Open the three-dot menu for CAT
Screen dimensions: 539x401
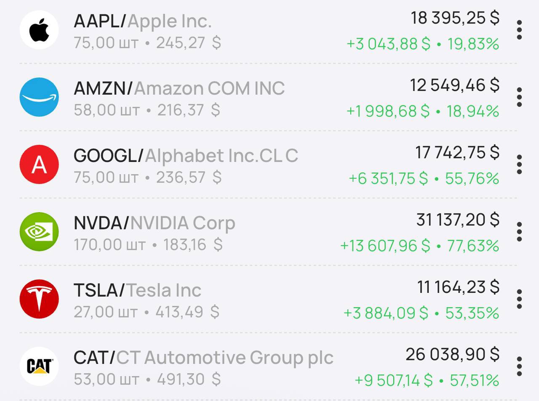[519, 366]
